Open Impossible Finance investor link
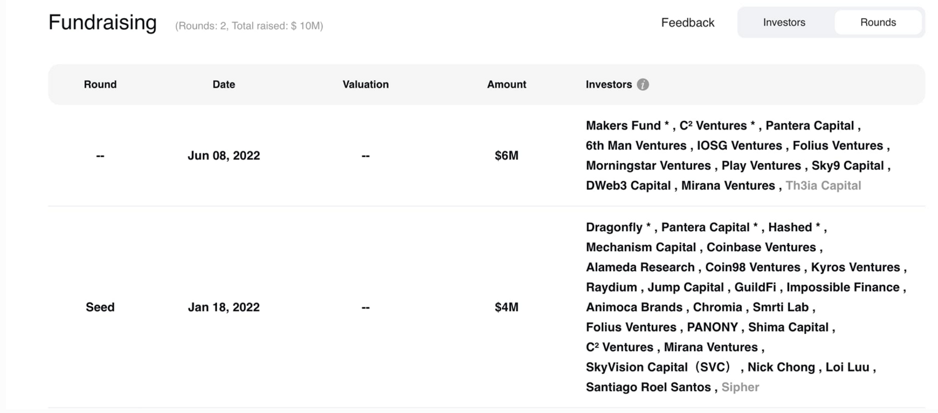The image size is (938, 413). pyautogui.click(x=843, y=288)
